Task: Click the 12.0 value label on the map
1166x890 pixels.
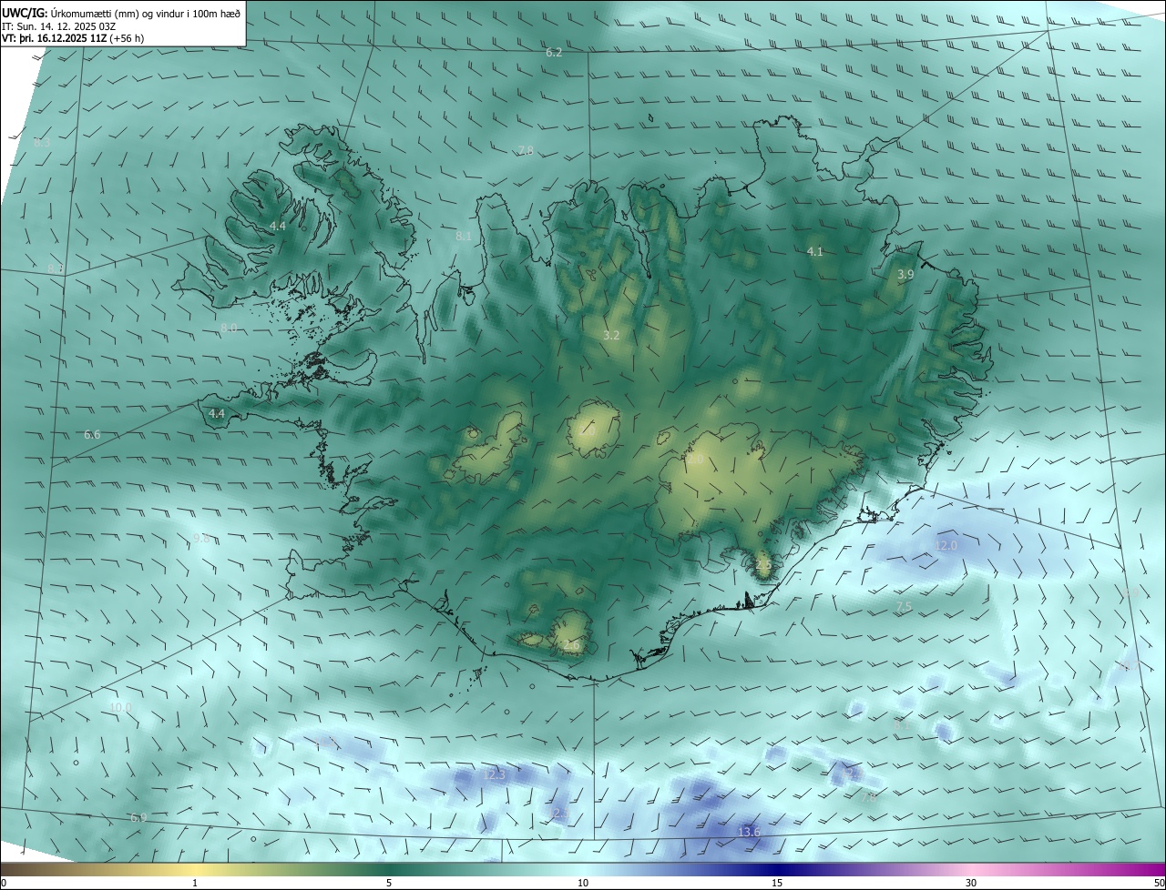Action: tap(946, 546)
